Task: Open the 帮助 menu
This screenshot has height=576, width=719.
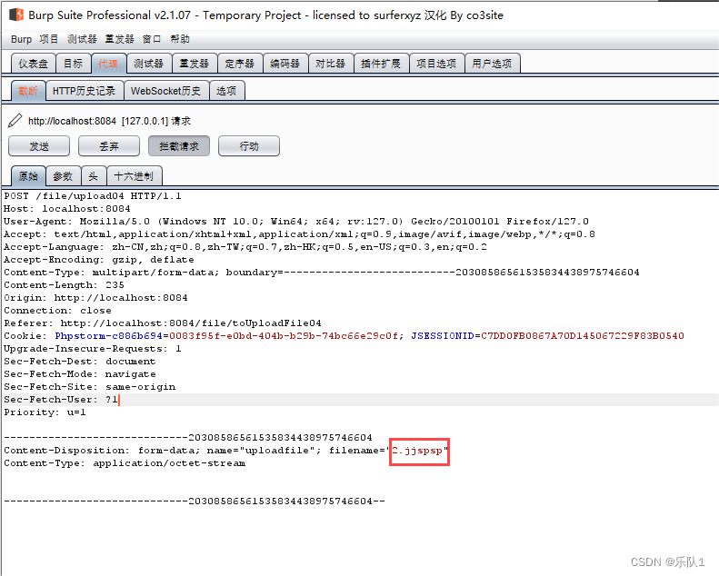Action: (180, 39)
